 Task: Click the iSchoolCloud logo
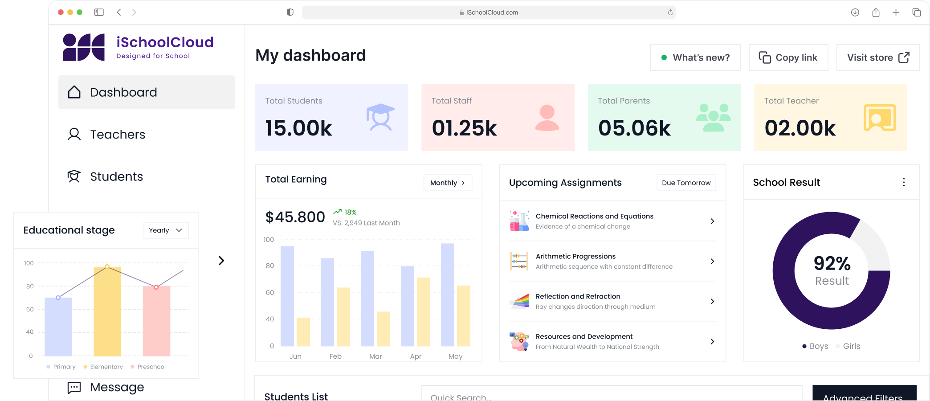tap(138, 47)
